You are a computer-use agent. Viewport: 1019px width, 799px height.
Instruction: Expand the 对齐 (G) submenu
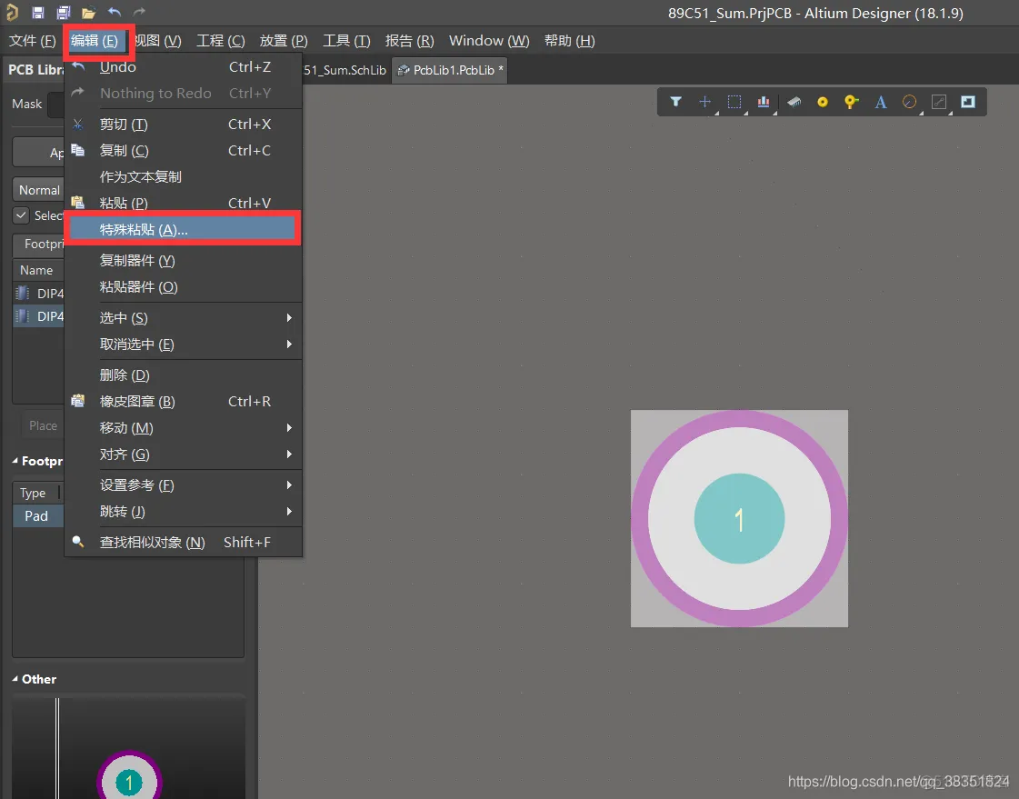pos(184,454)
